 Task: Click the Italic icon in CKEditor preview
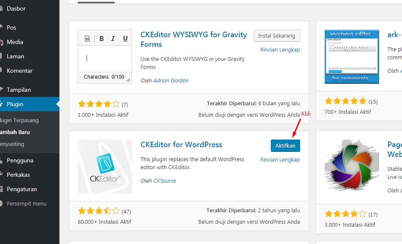coord(112,38)
